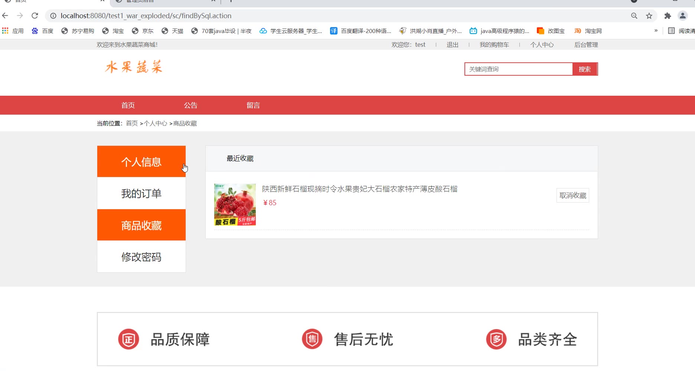Screen dimensions: 695x371
Task: Click the 商品收藏 breadcrumb link
Action: (x=185, y=124)
